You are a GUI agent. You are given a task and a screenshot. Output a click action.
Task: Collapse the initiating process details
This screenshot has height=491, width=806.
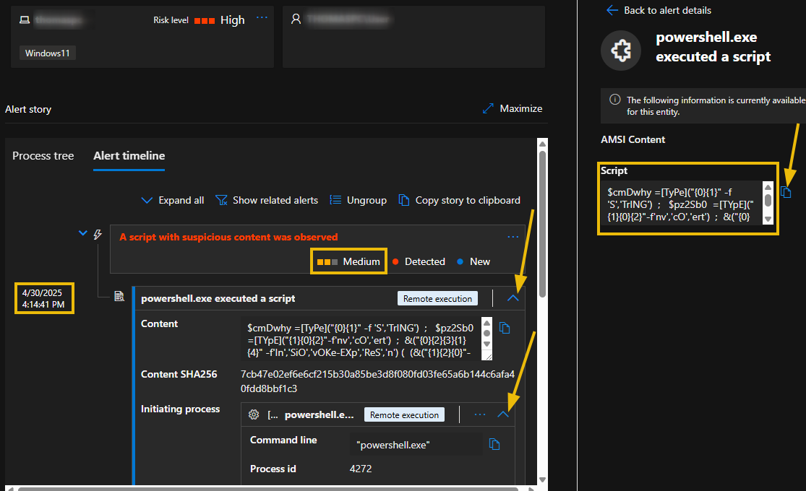(502, 414)
